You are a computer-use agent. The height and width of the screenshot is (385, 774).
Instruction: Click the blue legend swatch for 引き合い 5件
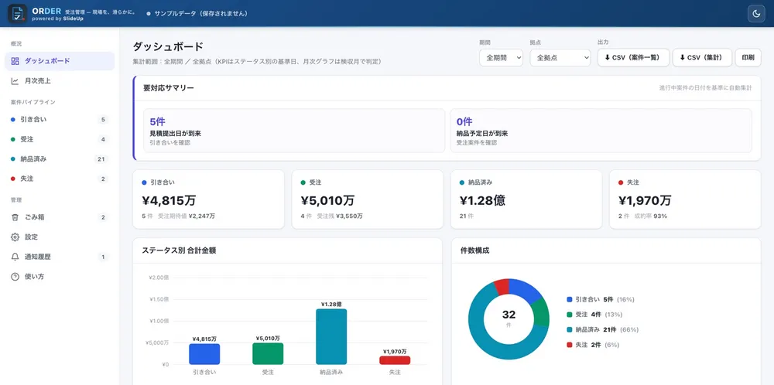point(570,299)
